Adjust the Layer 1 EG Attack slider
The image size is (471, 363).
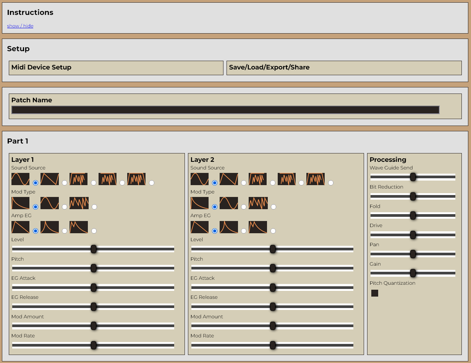pyautogui.click(x=93, y=287)
